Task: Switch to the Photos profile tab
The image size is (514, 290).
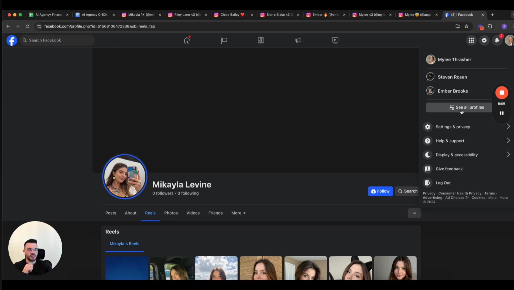Action: 171,213
